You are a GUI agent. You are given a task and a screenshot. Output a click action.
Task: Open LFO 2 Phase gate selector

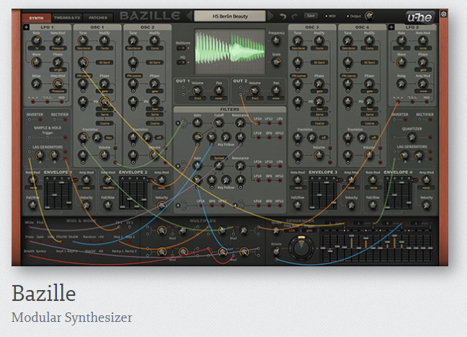[422, 69]
